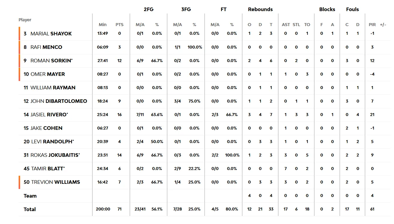Screen dimensions: 394x224
Task: Click the Jake Cohen player link
Action: pyautogui.click(x=46, y=128)
